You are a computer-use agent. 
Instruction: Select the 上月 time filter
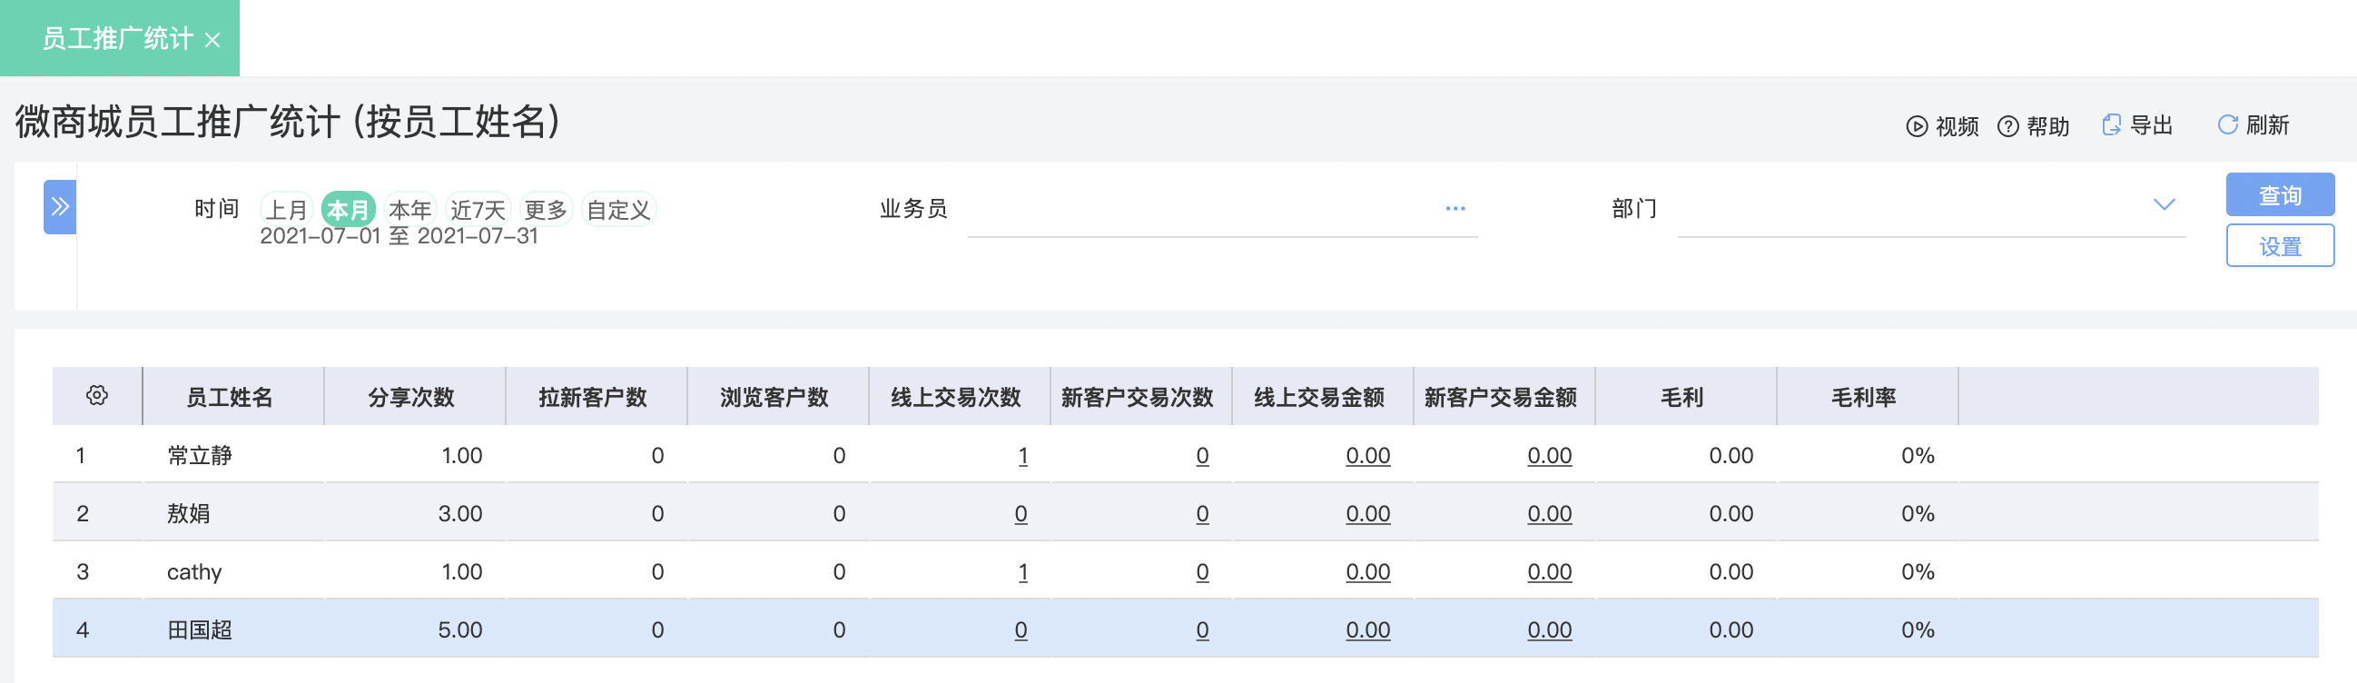point(286,210)
